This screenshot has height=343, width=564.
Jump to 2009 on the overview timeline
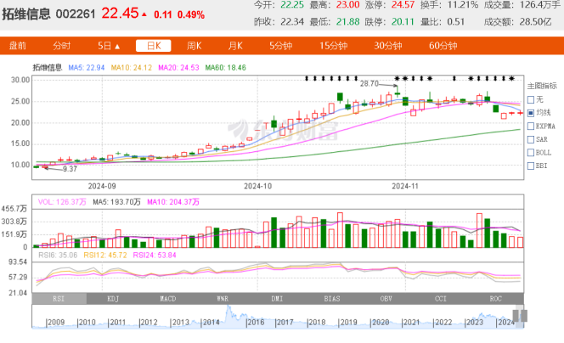click(x=56, y=322)
